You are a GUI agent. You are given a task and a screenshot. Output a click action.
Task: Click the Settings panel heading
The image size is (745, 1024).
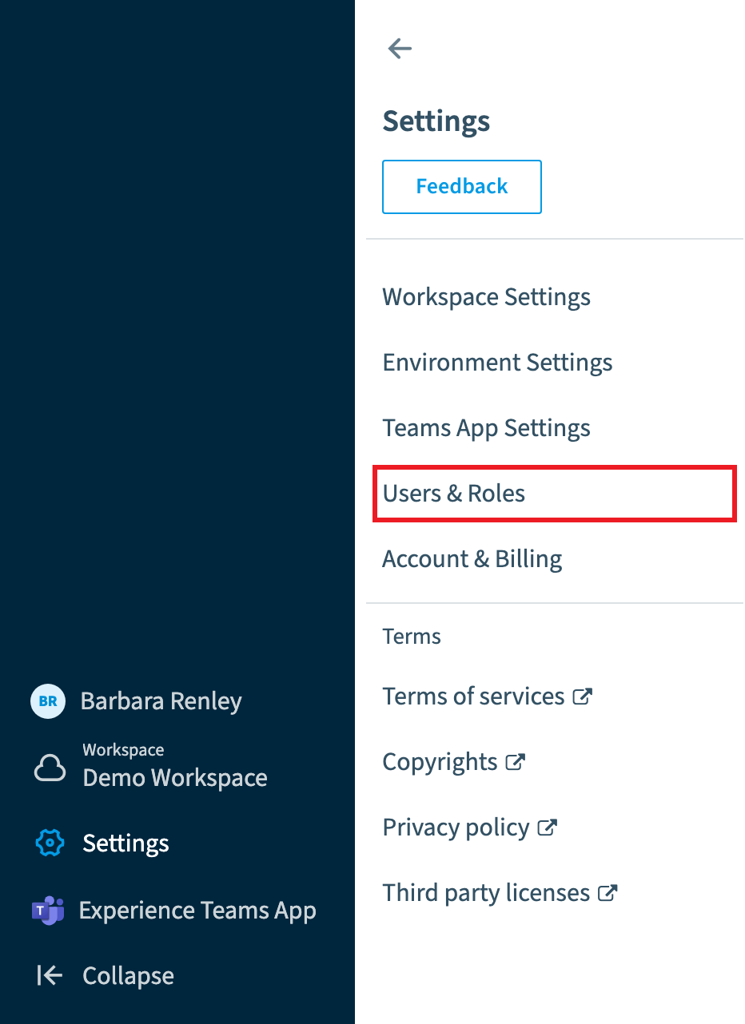(x=436, y=121)
